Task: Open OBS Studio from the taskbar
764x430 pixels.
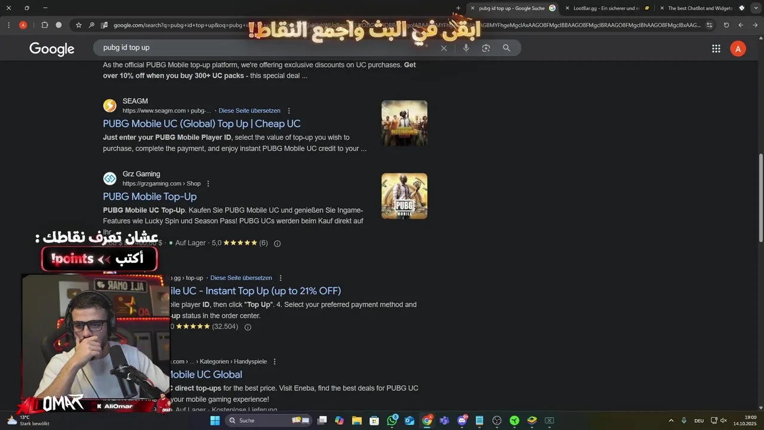Action: [497, 420]
